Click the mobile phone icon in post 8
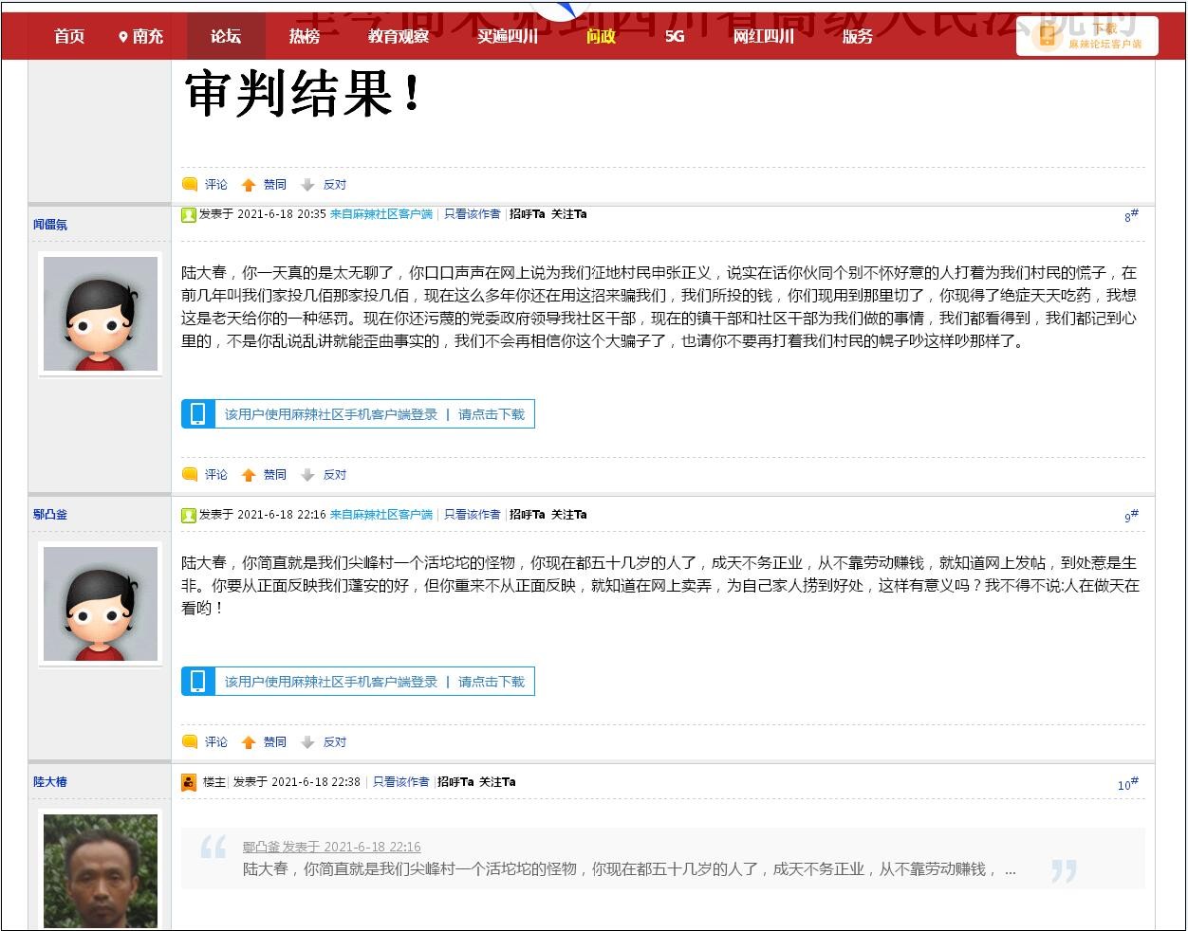 point(197,414)
